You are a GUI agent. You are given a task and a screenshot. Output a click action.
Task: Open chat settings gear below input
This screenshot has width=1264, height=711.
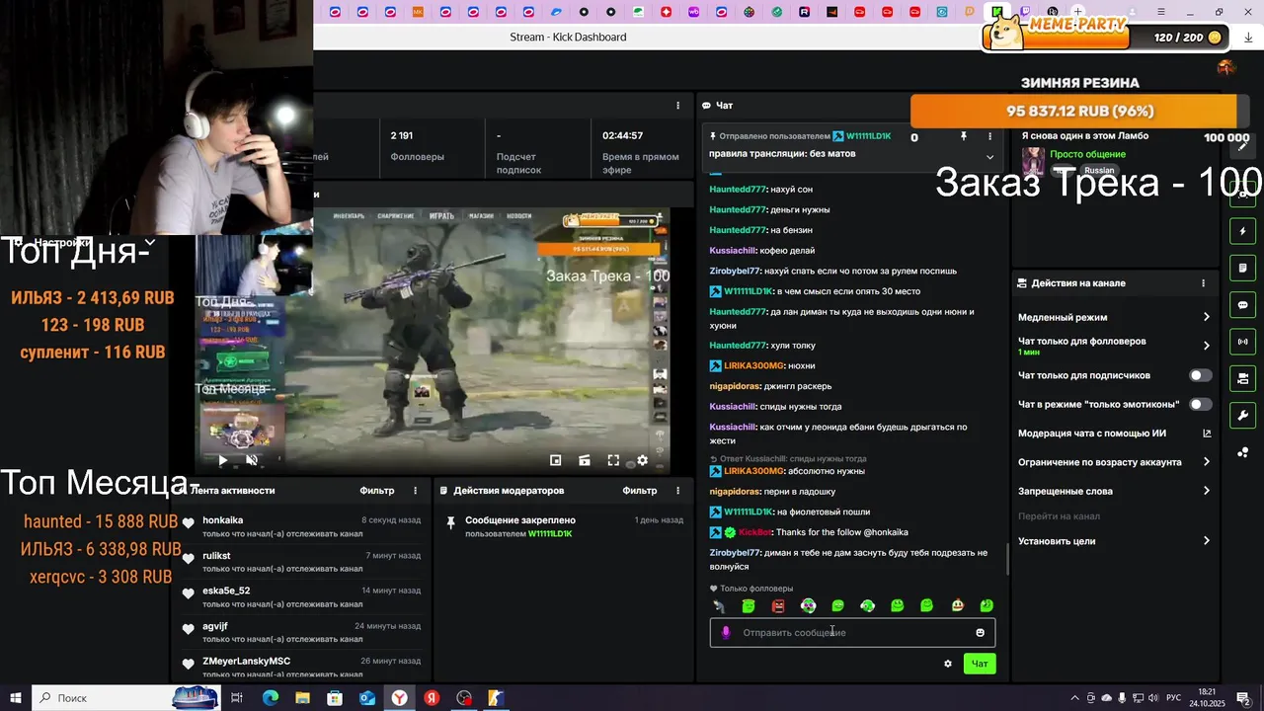click(x=948, y=664)
